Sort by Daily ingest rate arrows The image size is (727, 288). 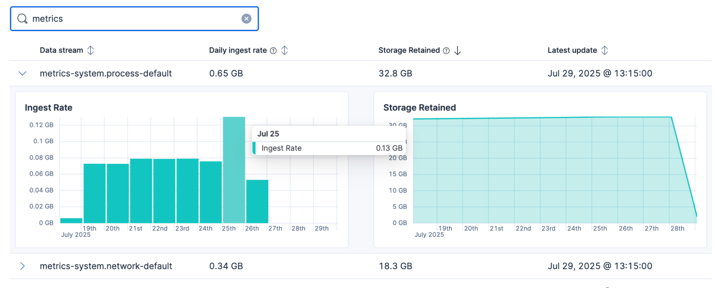click(284, 50)
